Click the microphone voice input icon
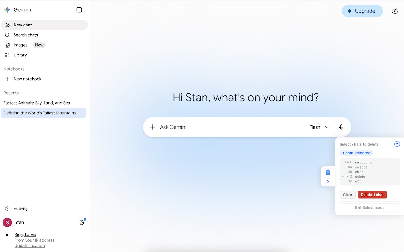Screen dimensions: 404x252 (x=341, y=127)
